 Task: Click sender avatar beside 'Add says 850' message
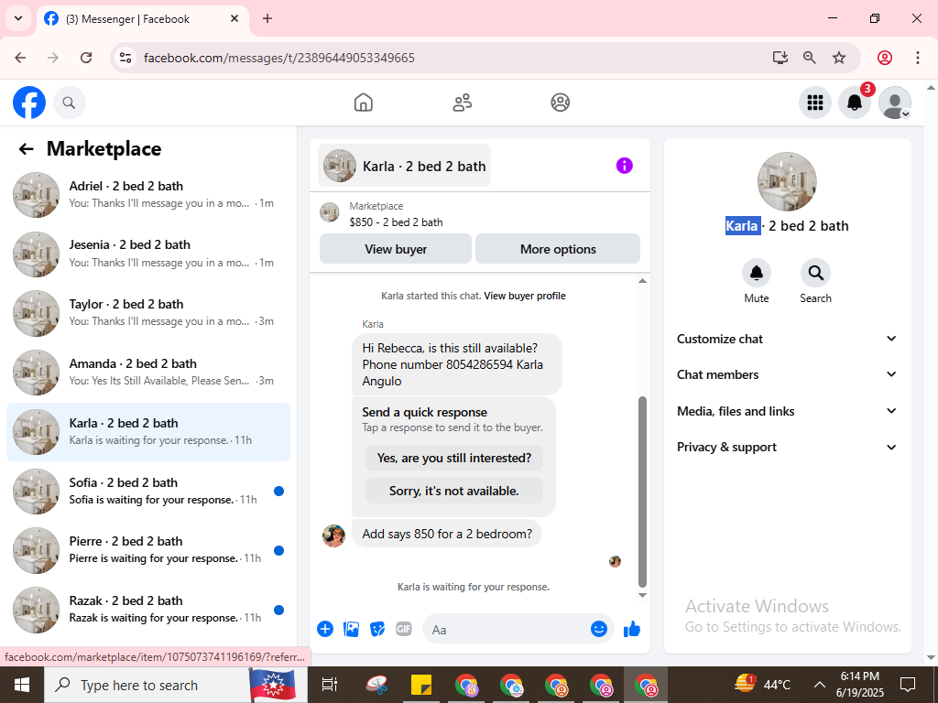point(333,535)
